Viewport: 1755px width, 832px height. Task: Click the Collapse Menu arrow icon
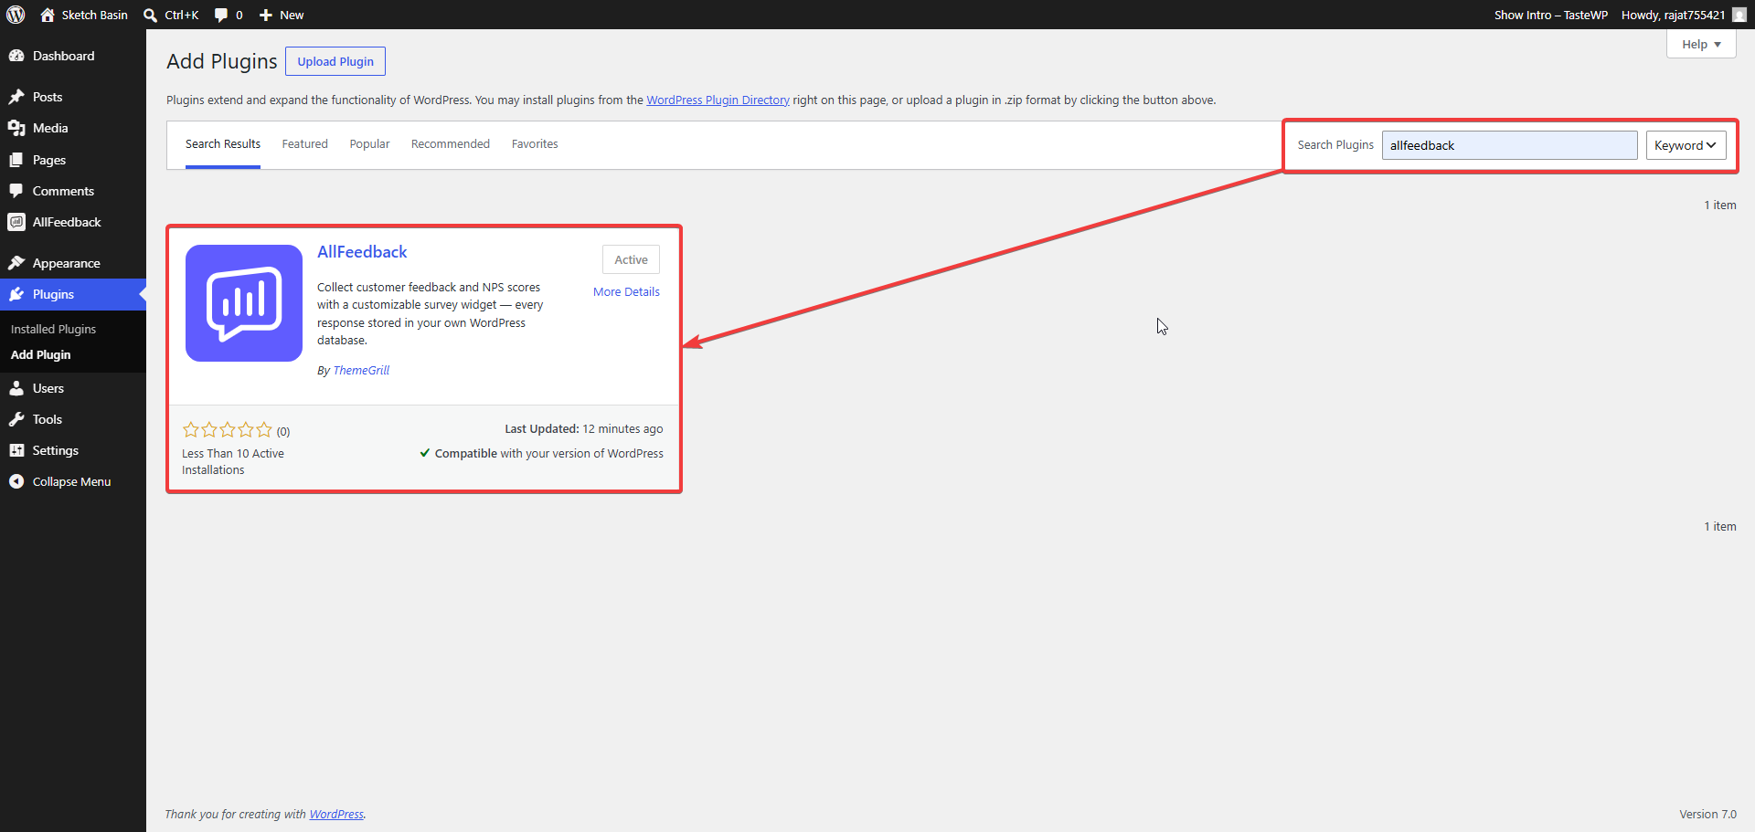16,481
